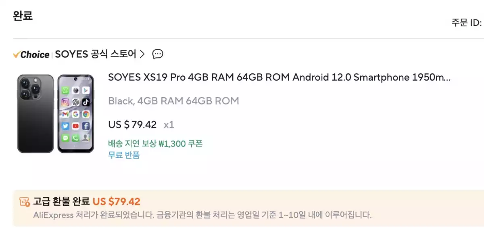Expand the chevron next to SOYES 공식 스토어

[x=142, y=54]
